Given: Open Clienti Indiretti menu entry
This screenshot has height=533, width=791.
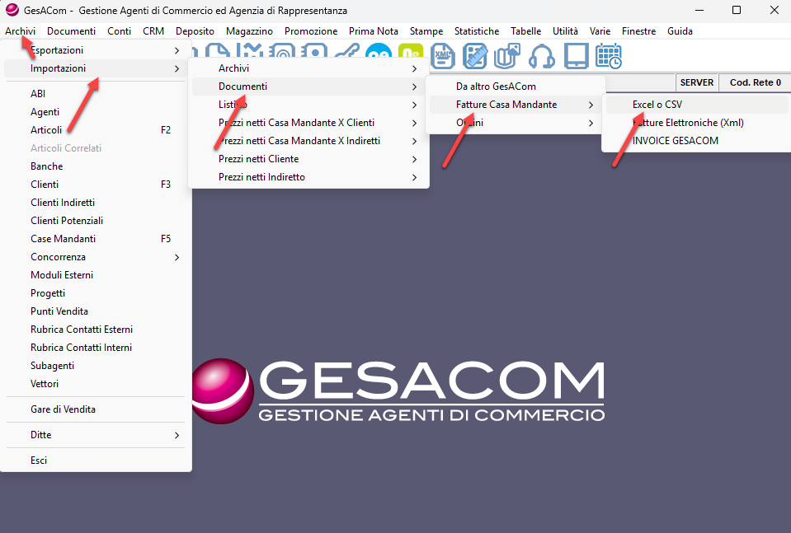Looking at the screenshot, I should pyautogui.click(x=95, y=203).
